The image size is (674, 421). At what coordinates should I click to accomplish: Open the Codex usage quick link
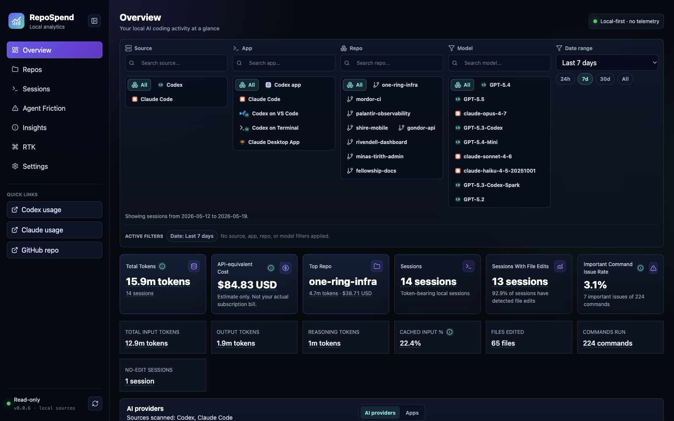pyautogui.click(x=54, y=210)
